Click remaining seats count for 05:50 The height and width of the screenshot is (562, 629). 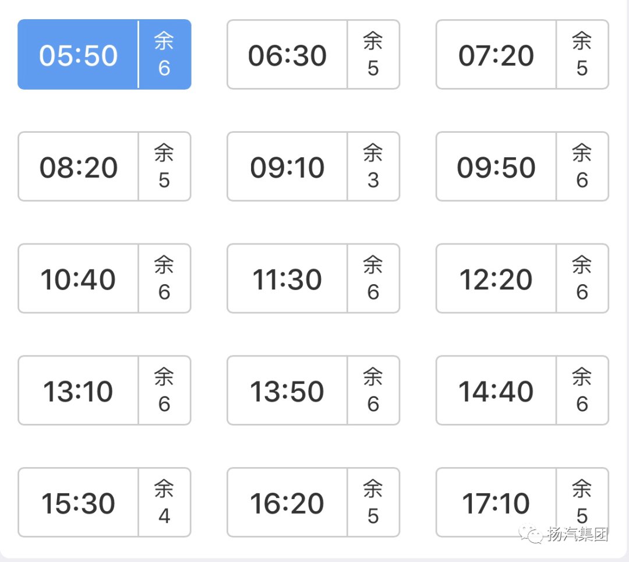[164, 55]
